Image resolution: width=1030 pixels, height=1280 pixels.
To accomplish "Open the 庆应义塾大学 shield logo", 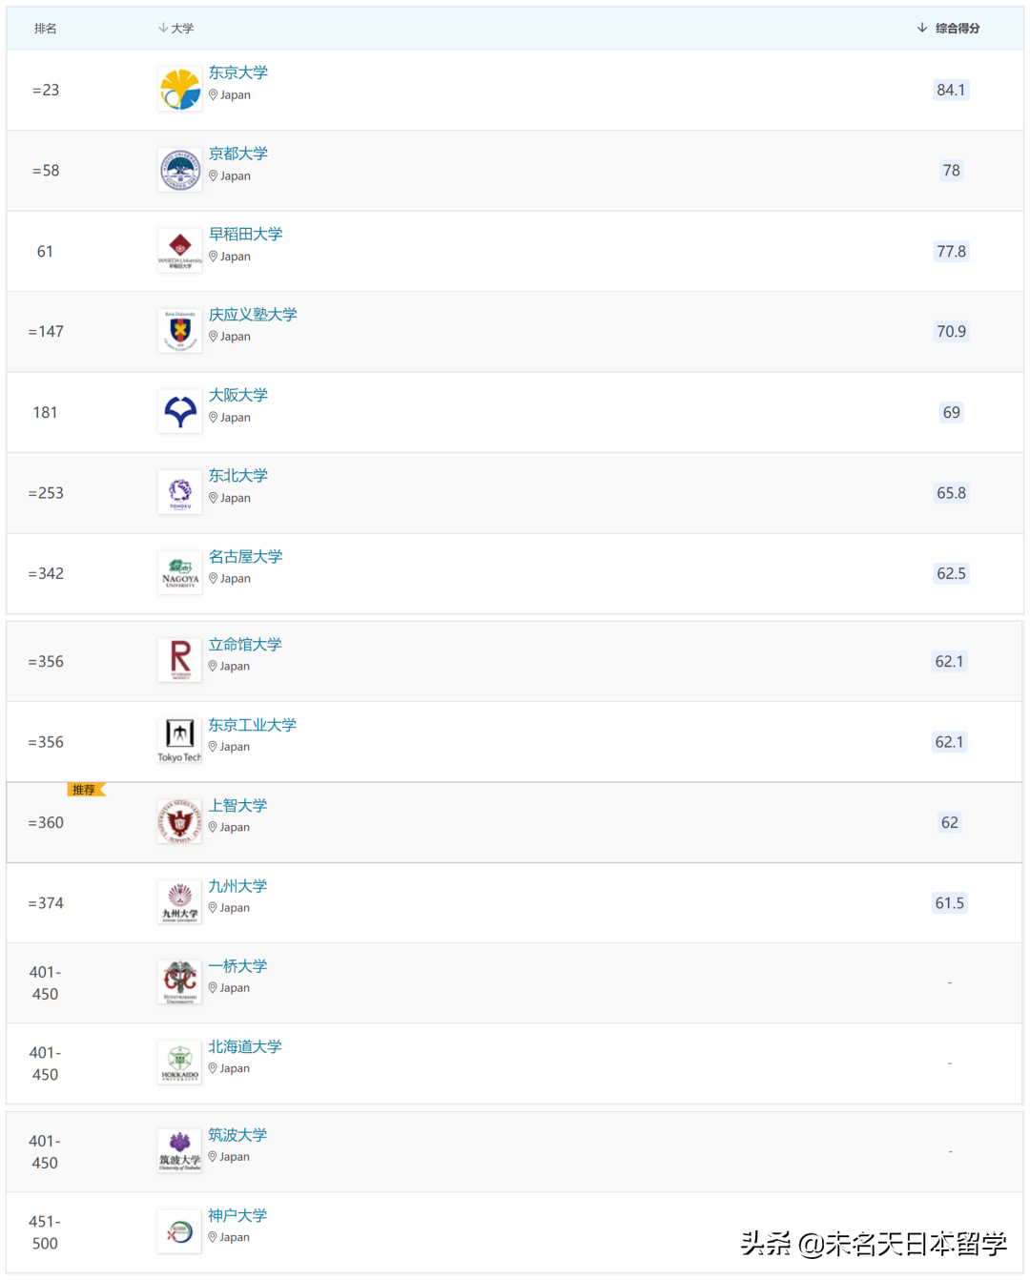I will [179, 330].
